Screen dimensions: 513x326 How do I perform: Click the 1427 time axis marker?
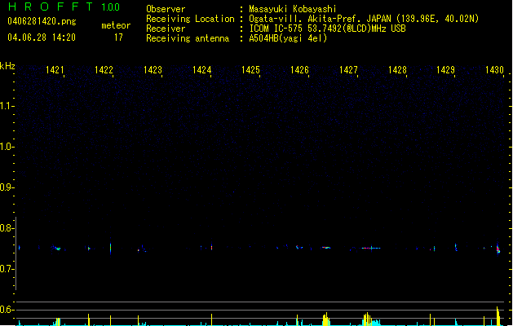(349, 70)
